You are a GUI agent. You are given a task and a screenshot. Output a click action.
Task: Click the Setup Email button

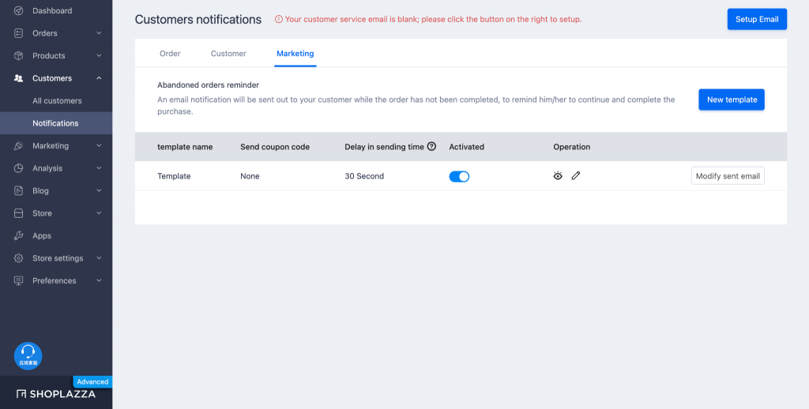tap(756, 19)
